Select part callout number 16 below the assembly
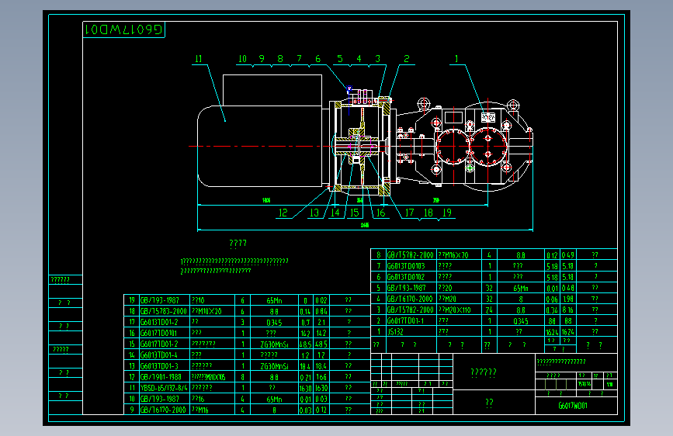This screenshot has height=436, width=673. tap(380, 213)
